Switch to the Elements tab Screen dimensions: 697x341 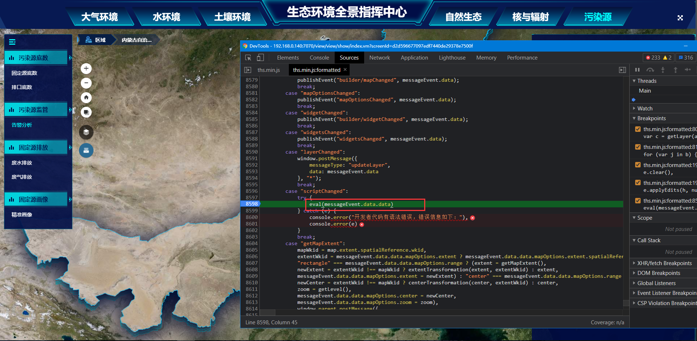(288, 58)
